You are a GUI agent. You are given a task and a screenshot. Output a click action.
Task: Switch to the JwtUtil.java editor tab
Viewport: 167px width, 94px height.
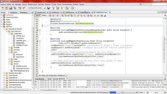point(55,13)
